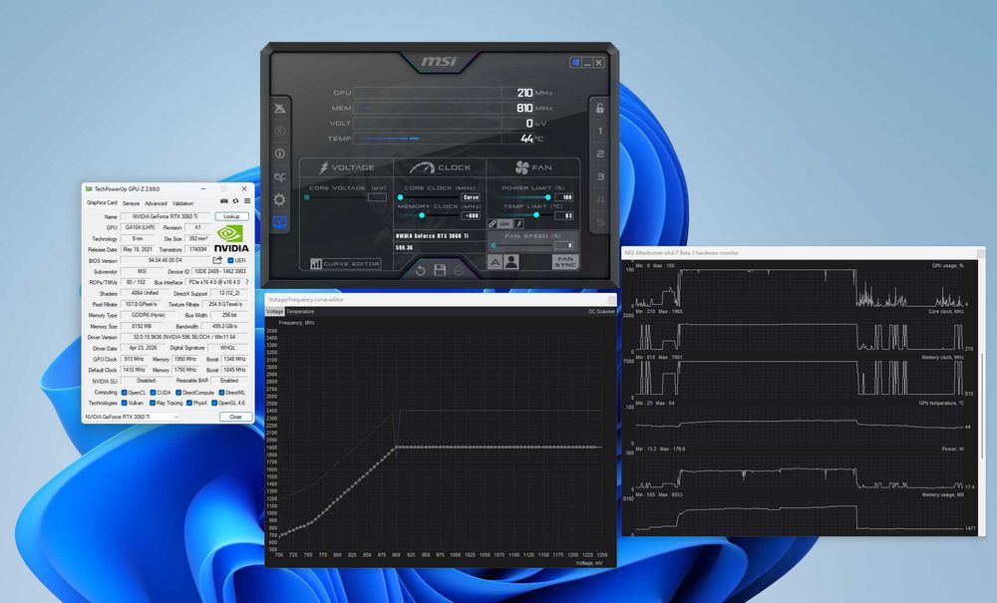Select Afterburner profile slot 5
Image resolution: width=997 pixels, height=603 pixels.
tap(599, 222)
